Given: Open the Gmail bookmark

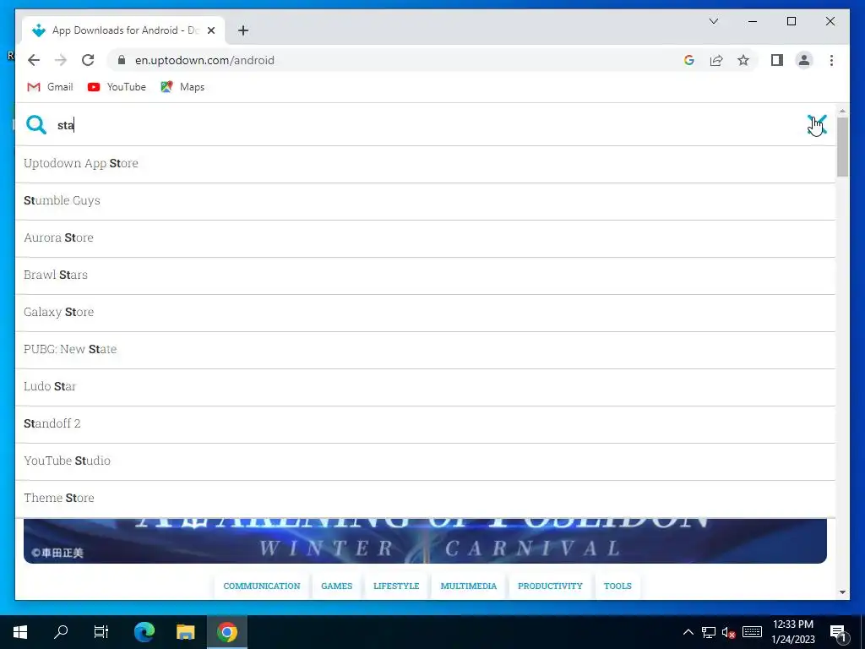Looking at the screenshot, I should tap(50, 87).
